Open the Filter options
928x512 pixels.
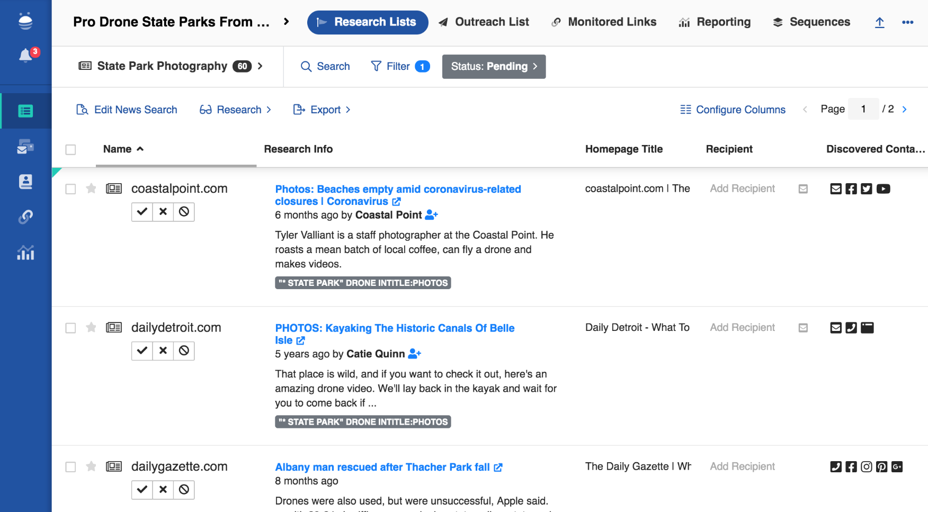(x=400, y=66)
